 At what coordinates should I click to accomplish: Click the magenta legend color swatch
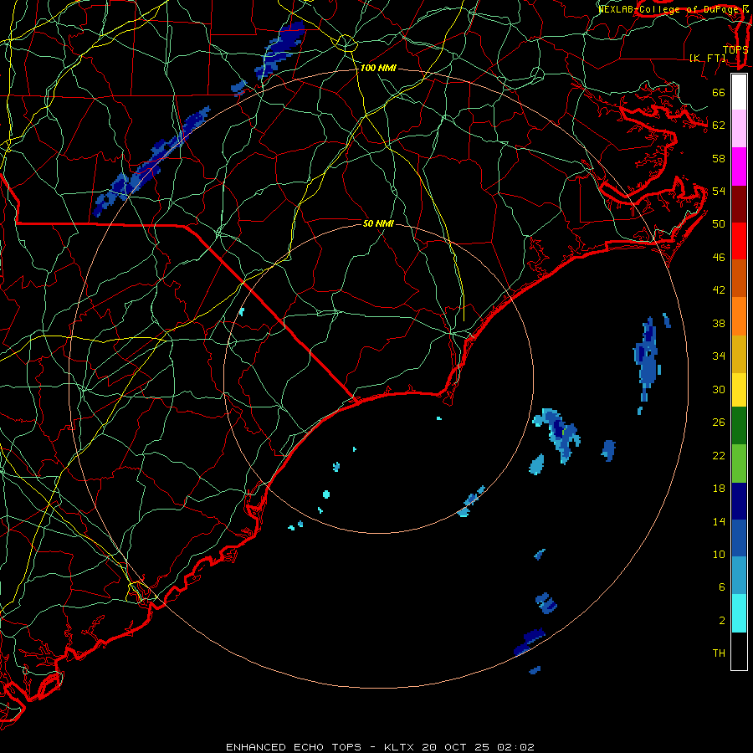(739, 166)
